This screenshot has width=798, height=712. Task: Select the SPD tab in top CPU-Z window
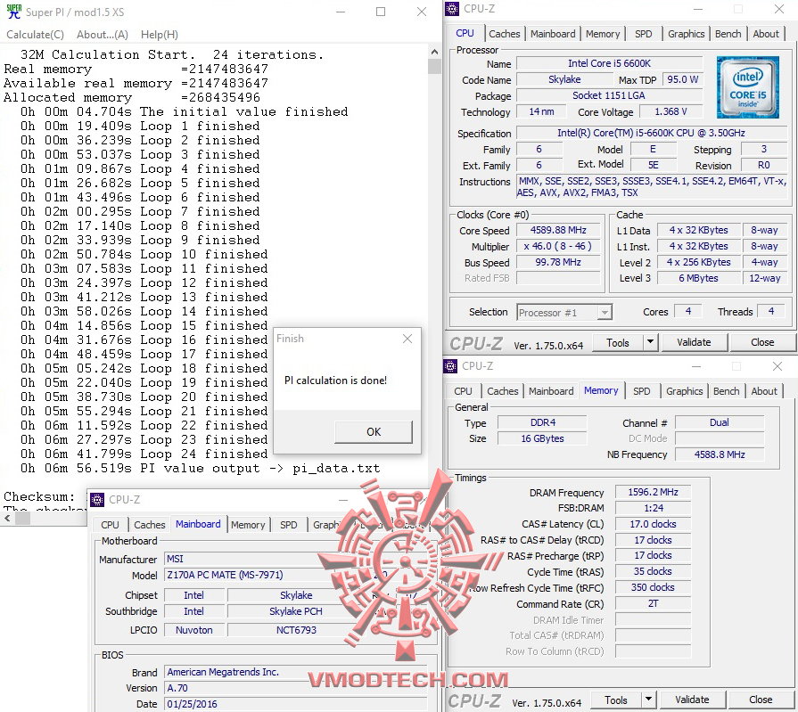click(643, 34)
